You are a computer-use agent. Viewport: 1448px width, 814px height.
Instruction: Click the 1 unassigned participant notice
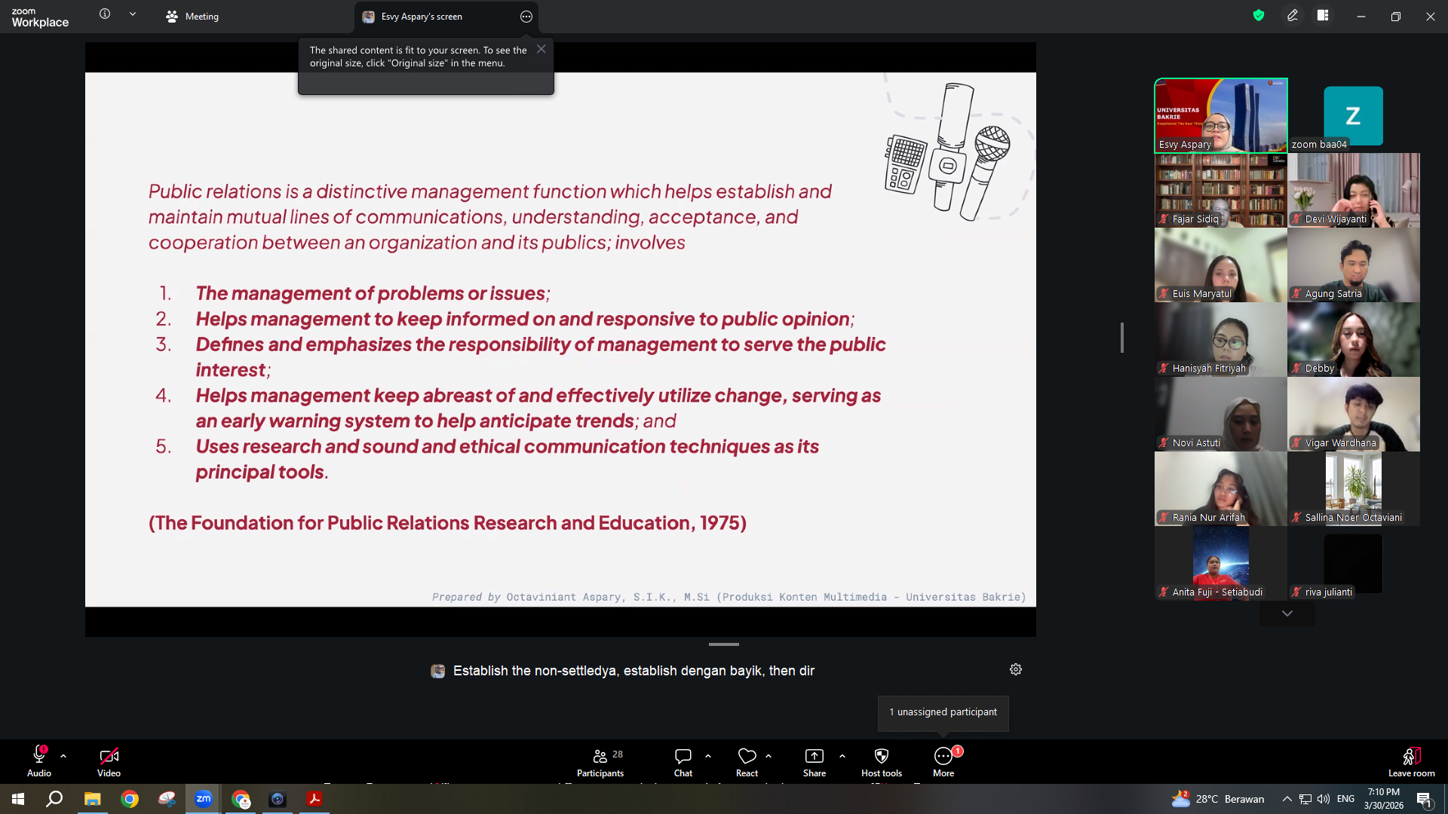(x=943, y=712)
